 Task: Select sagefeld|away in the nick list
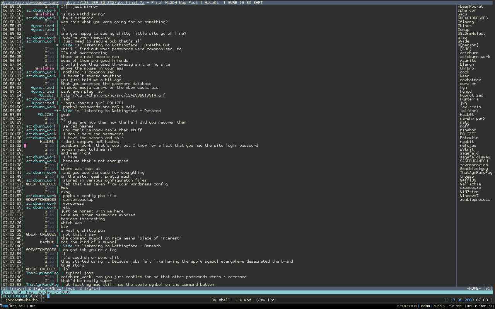475,157
